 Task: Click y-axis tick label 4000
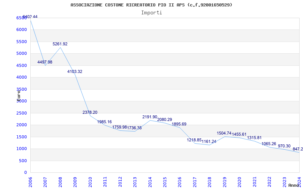click(x=22, y=77)
